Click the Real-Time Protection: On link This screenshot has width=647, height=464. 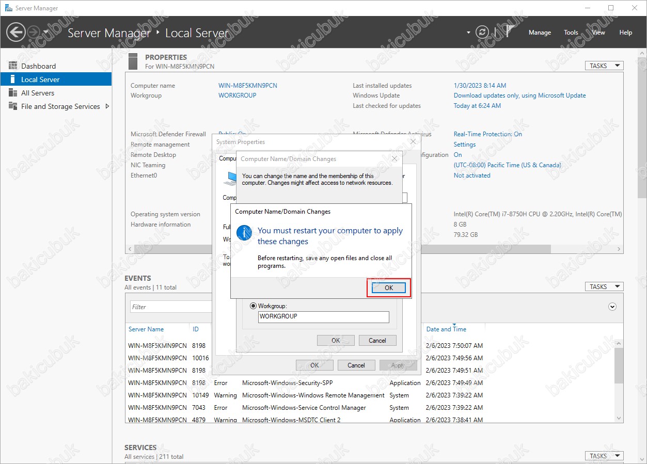tap(487, 134)
